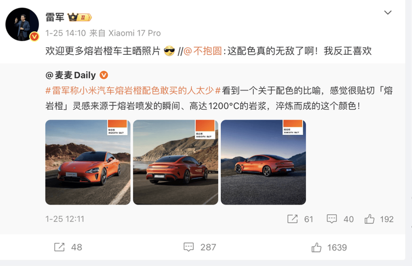The height and width of the screenshot is (266, 412).
Task: View the orange SU7 dusk side photo
Action: pyautogui.click(x=263, y=162)
